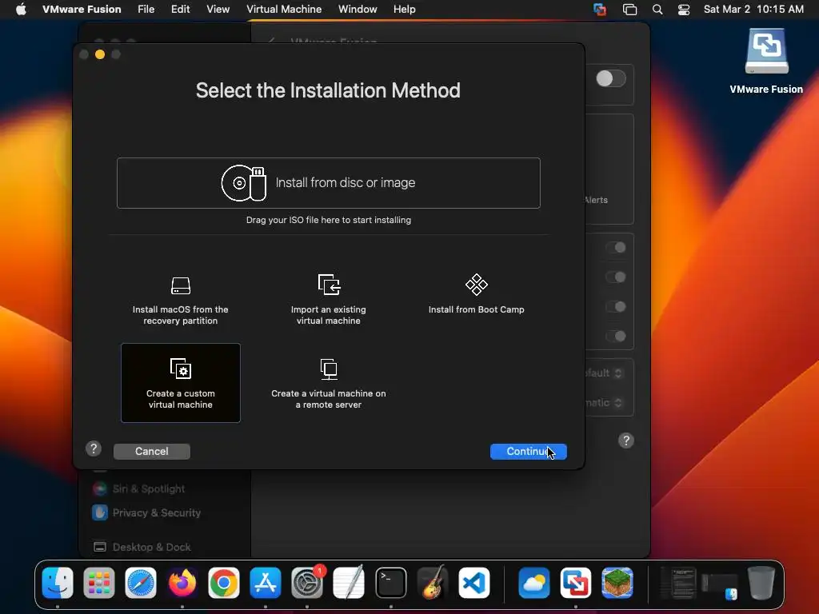
Task: Open the Edit menu
Action: [x=180, y=10]
